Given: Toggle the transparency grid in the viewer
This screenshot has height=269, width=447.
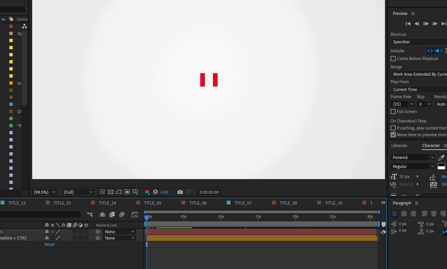Looking at the screenshot, I should (111, 192).
